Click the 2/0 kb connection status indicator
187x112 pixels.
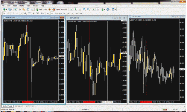[175, 110]
